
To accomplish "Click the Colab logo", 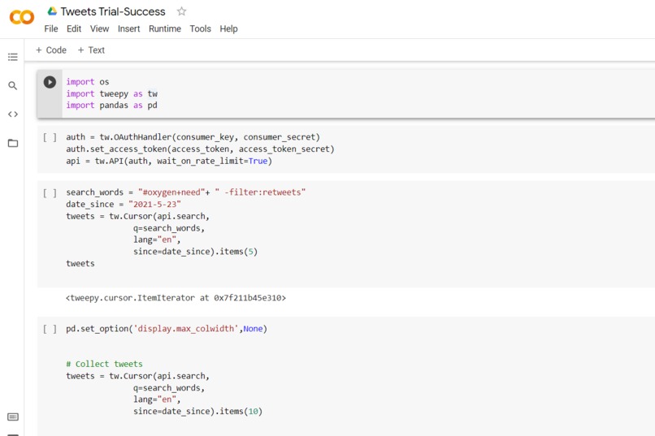I will (22, 17).
